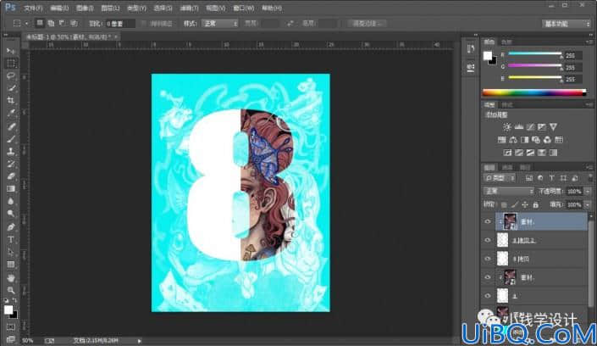Toggle lock position

click(525, 205)
